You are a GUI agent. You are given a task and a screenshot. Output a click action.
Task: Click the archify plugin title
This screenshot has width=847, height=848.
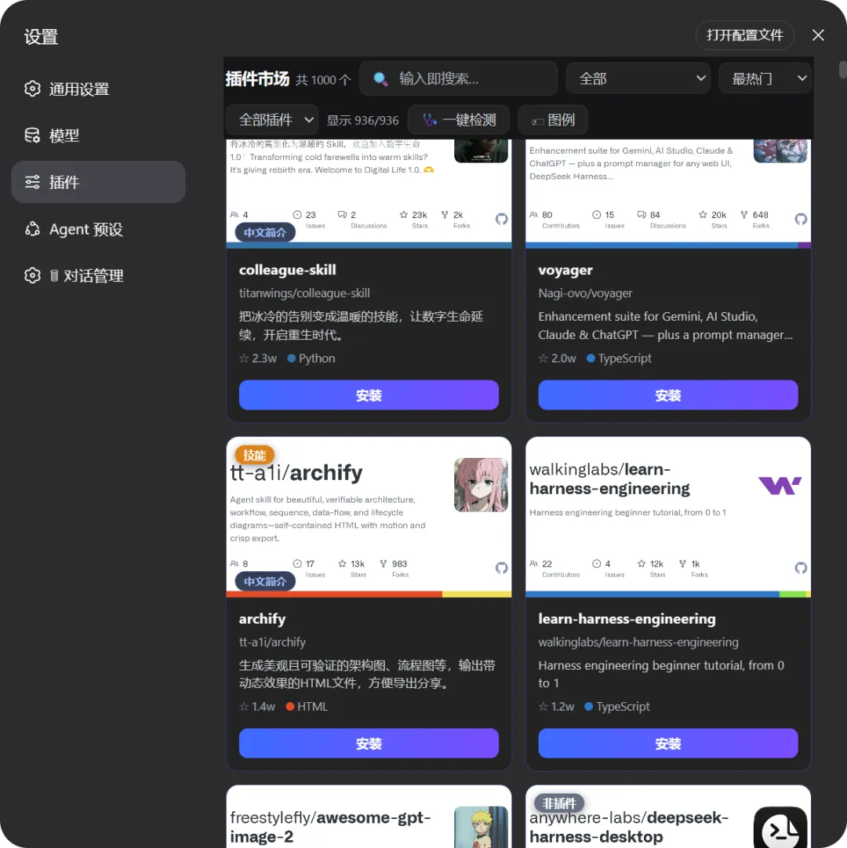(262, 619)
